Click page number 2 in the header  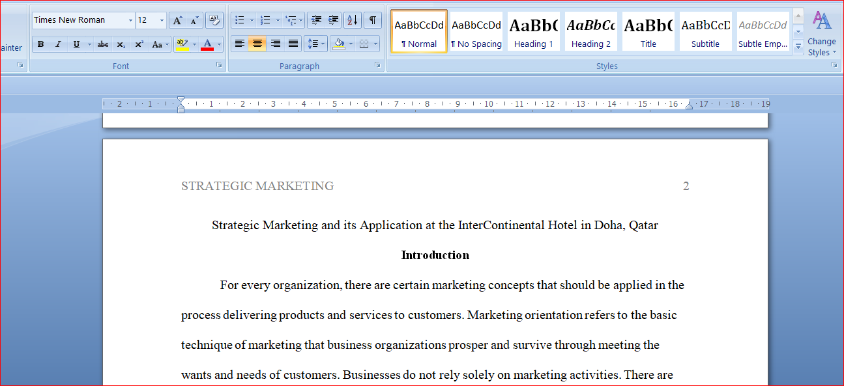[686, 186]
